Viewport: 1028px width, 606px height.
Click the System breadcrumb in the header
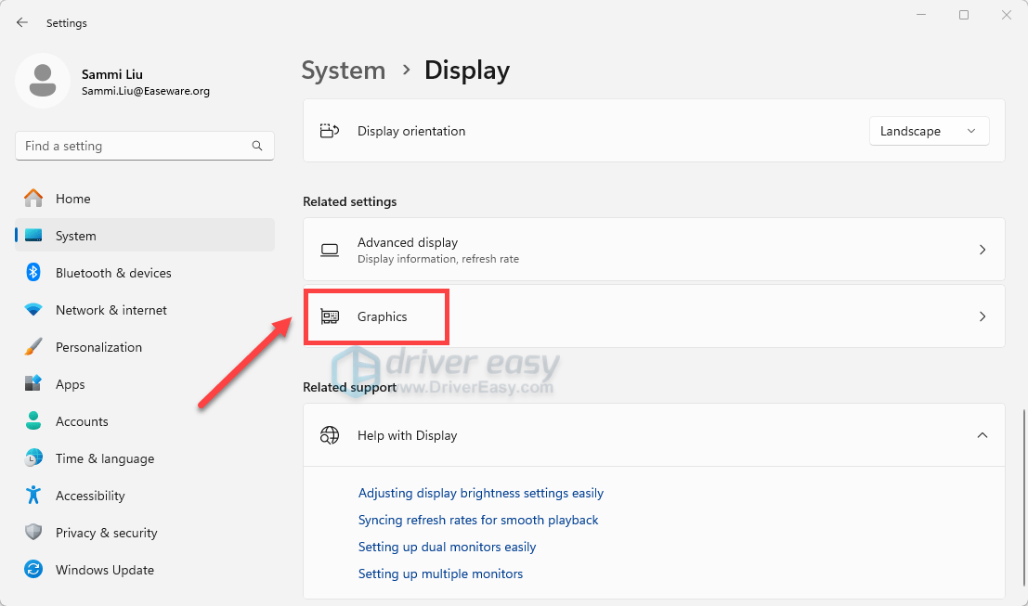344,71
